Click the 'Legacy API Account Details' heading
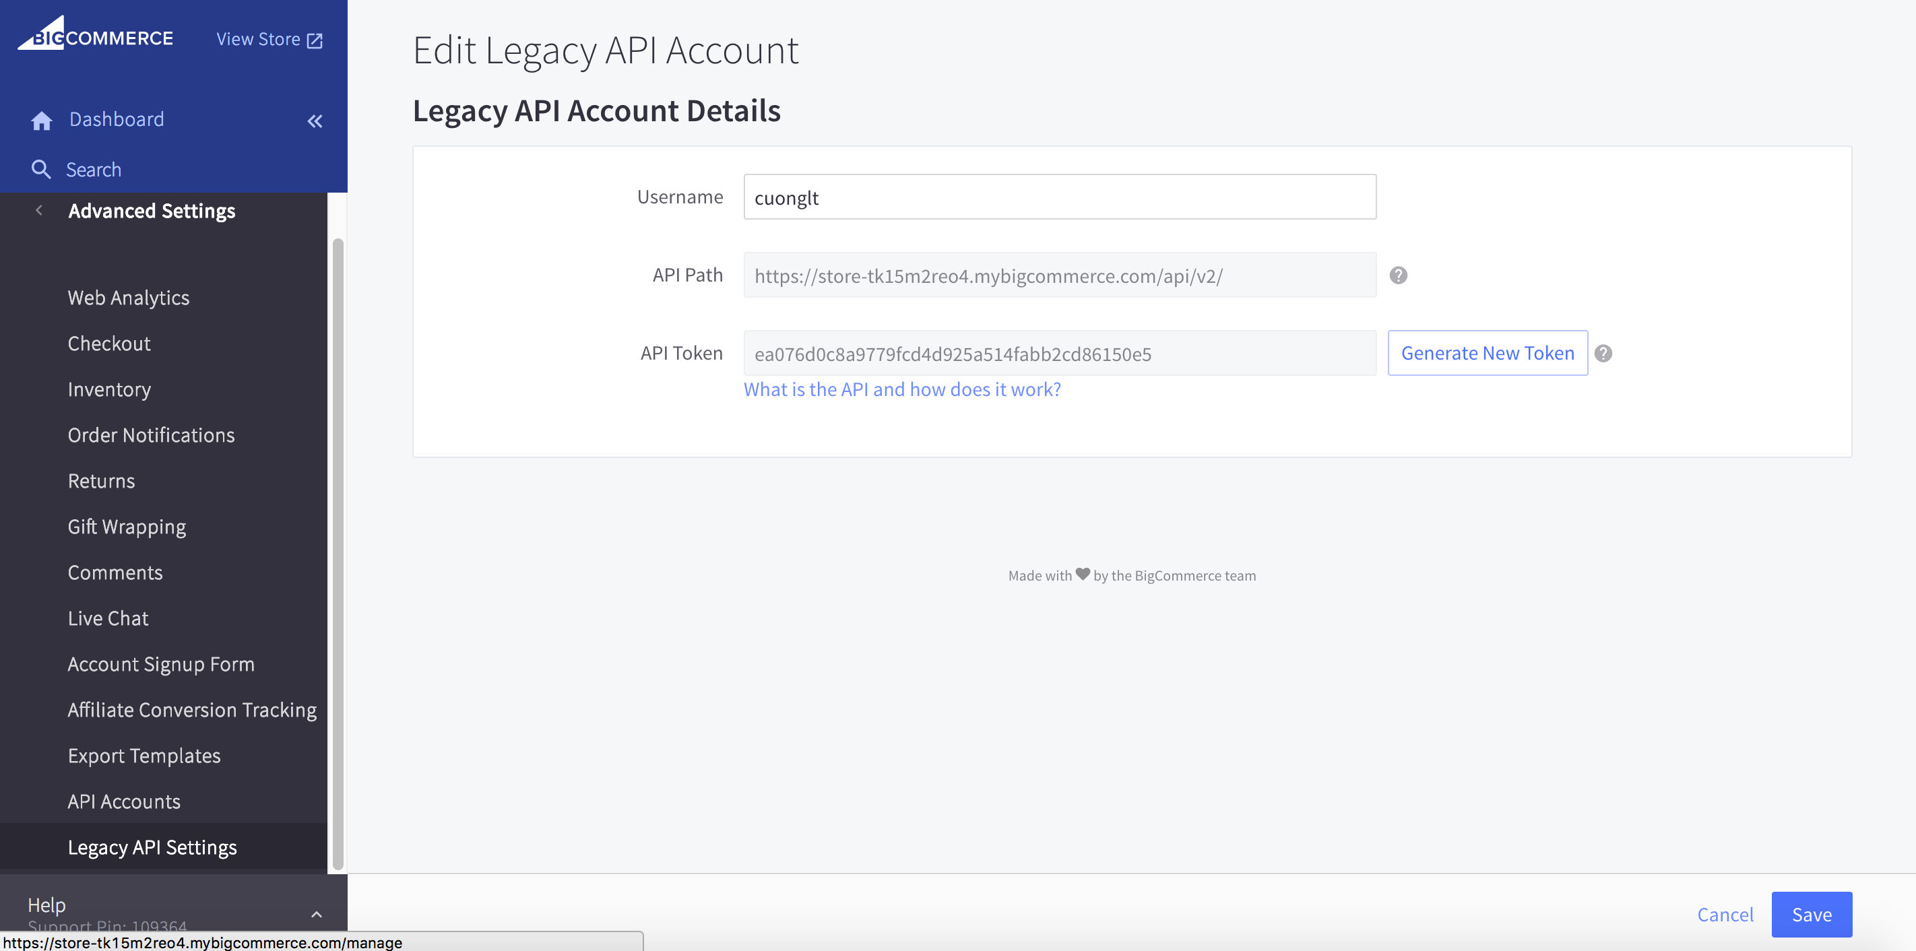This screenshot has height=951, width=1916. tap(596, 110)
